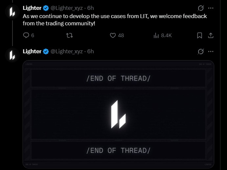Open @Lighter_xyz handle in second tweet
227x170 pixels.
click(67, 51)
